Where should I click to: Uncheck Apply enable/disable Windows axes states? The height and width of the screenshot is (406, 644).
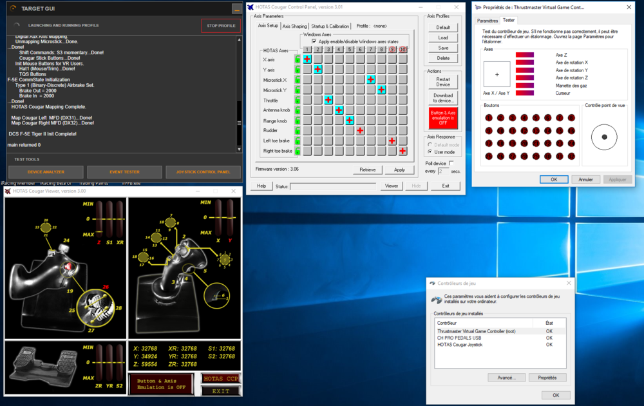(x=314, y=41)
